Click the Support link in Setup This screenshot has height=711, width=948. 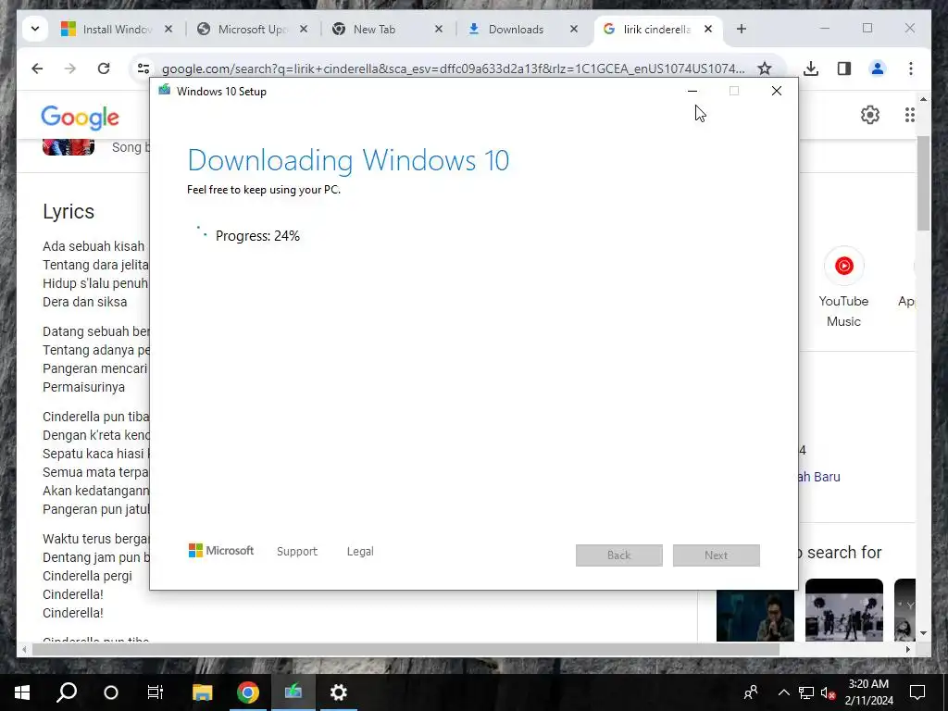click(x=297, y=552)
